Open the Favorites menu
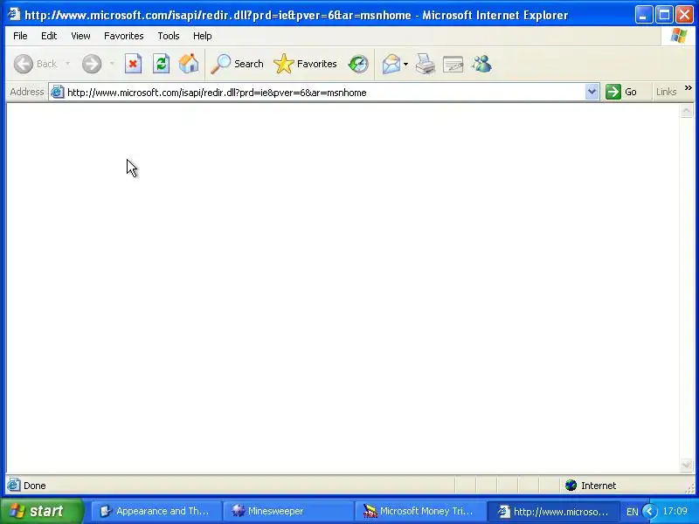Screen dimensions: 699x524 pyautogui.click(x=124, y=36)
